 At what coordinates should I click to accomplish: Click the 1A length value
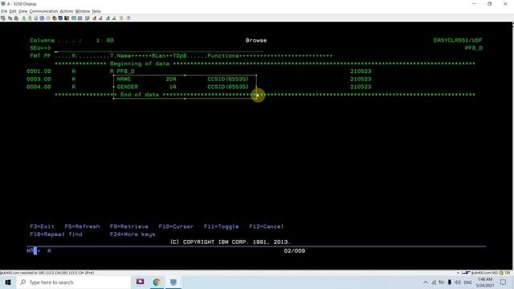(x=173, y=87)
